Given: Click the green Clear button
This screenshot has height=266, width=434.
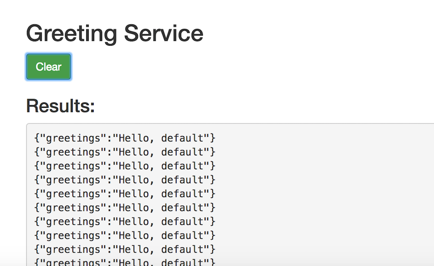Looking at the screenshot, I should click(48, 66).
